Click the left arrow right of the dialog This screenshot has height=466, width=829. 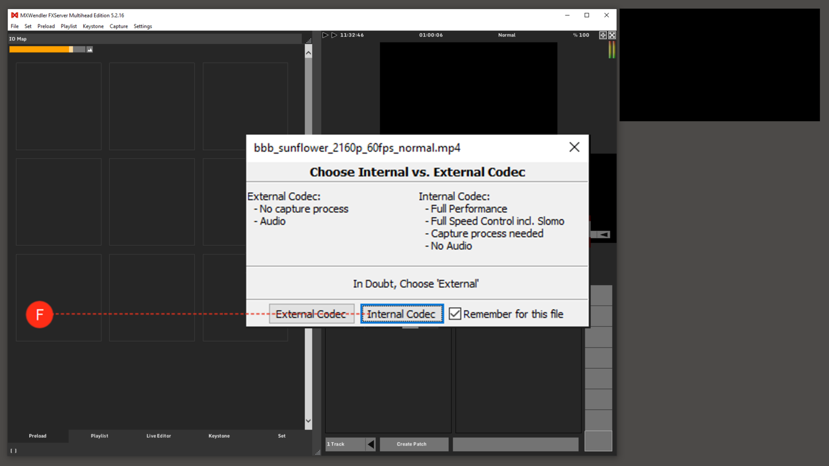pos(604,234)
